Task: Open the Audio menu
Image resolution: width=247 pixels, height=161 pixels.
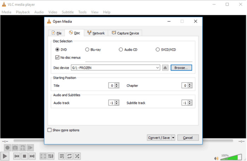Action: pyautogui.click(x=39, y=12)
